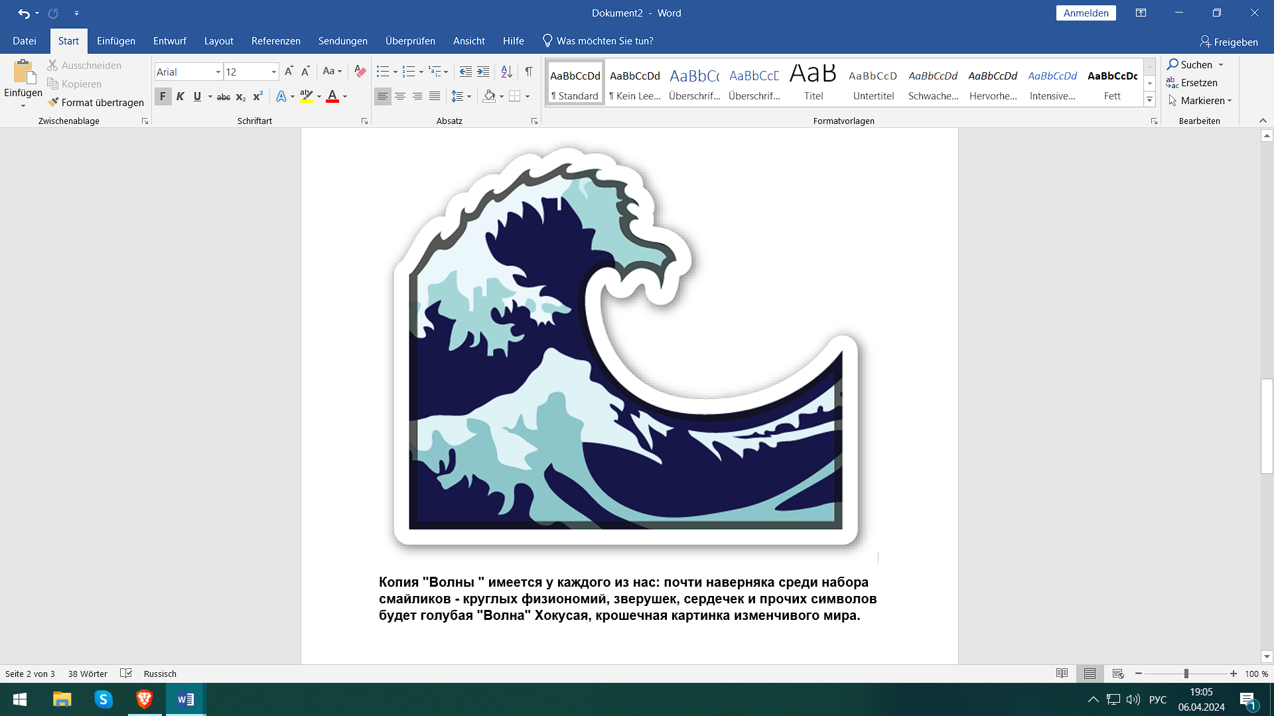
Task: Toggle italic formatting button K
Action: (x=180, y=97)
